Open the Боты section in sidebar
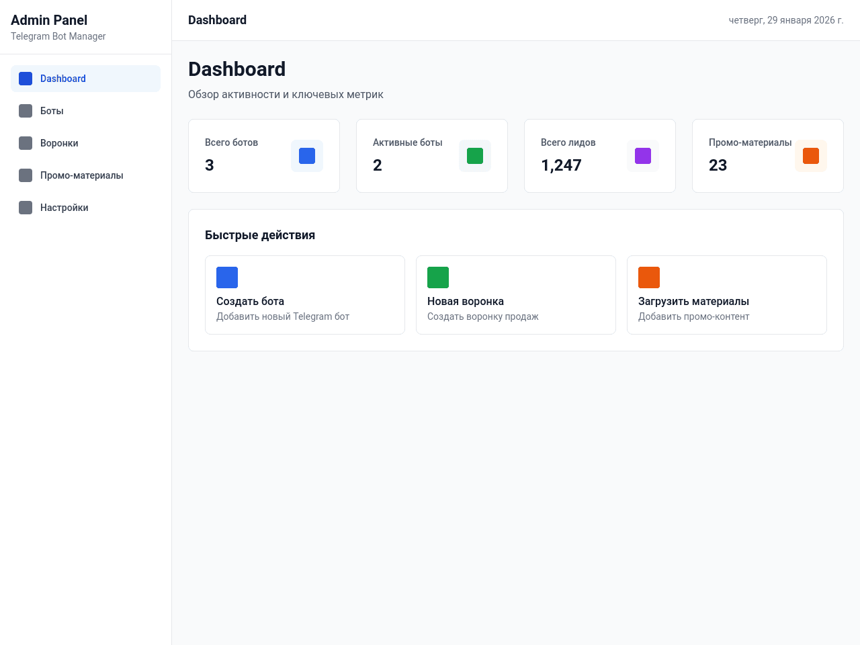The height and width of the screenshot is (645, 860). point(85,111)
